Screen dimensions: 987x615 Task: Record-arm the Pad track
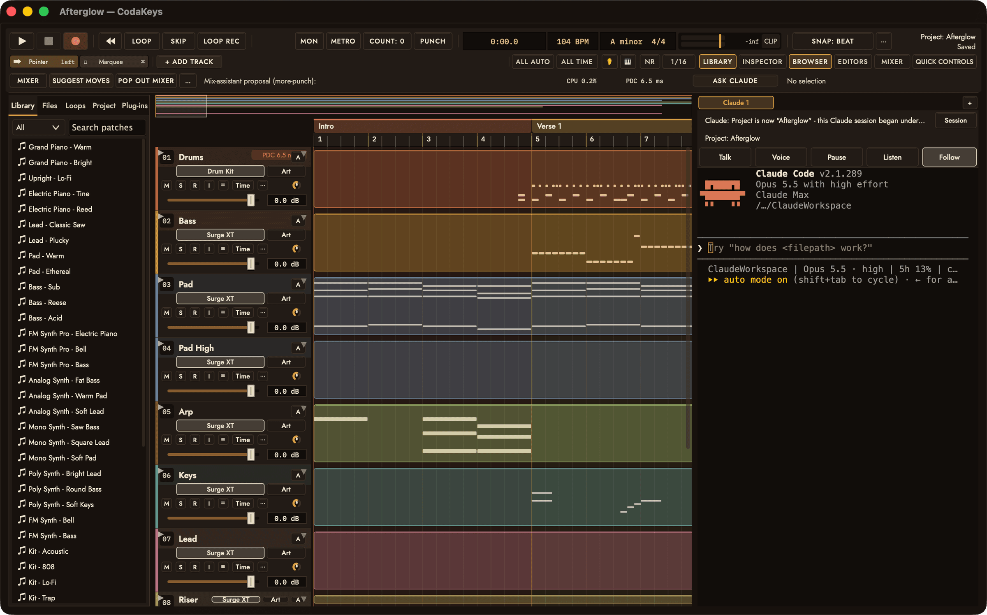[195, 313]
